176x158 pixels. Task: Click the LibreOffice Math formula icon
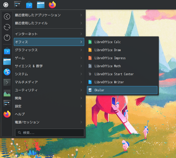point(90,66)
